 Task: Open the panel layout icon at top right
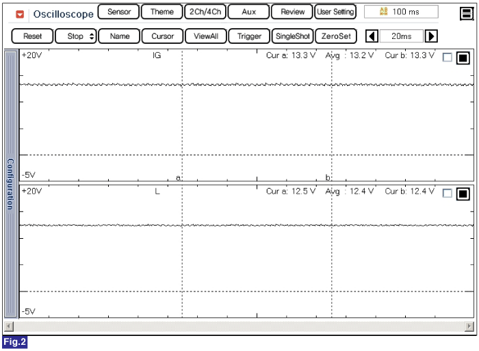pos(467,14)
